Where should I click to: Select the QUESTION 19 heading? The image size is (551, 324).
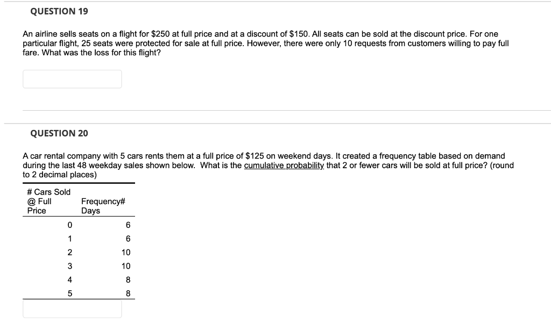57,11
